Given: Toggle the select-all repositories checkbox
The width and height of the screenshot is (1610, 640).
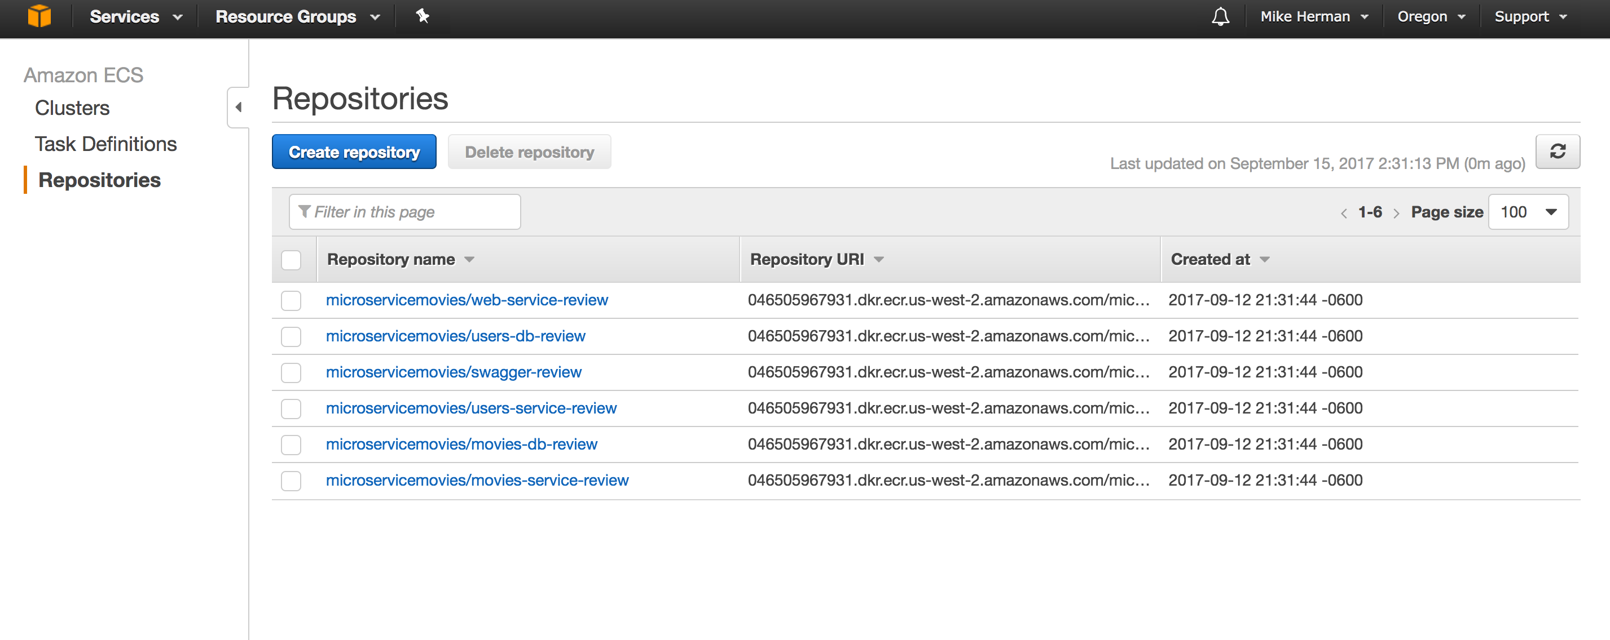Looking at the screenshot, I should (x=291, y=260).
